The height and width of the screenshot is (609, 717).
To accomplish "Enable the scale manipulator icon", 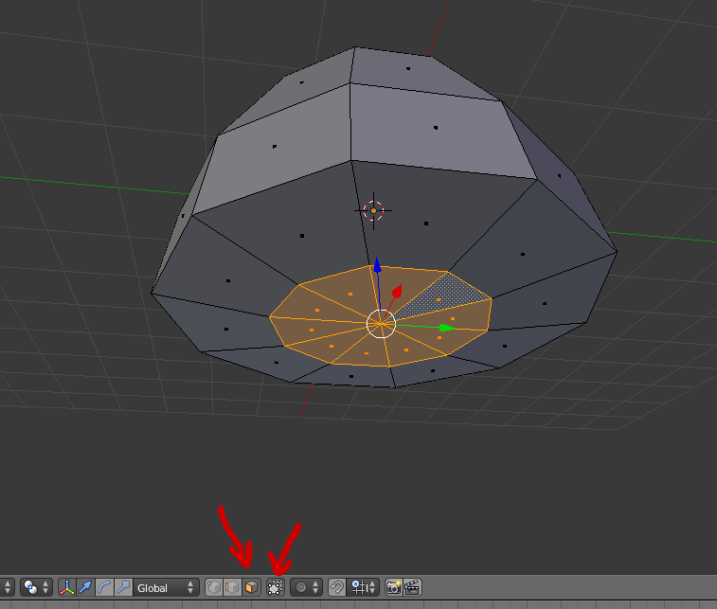I will [x=123, y=587].
